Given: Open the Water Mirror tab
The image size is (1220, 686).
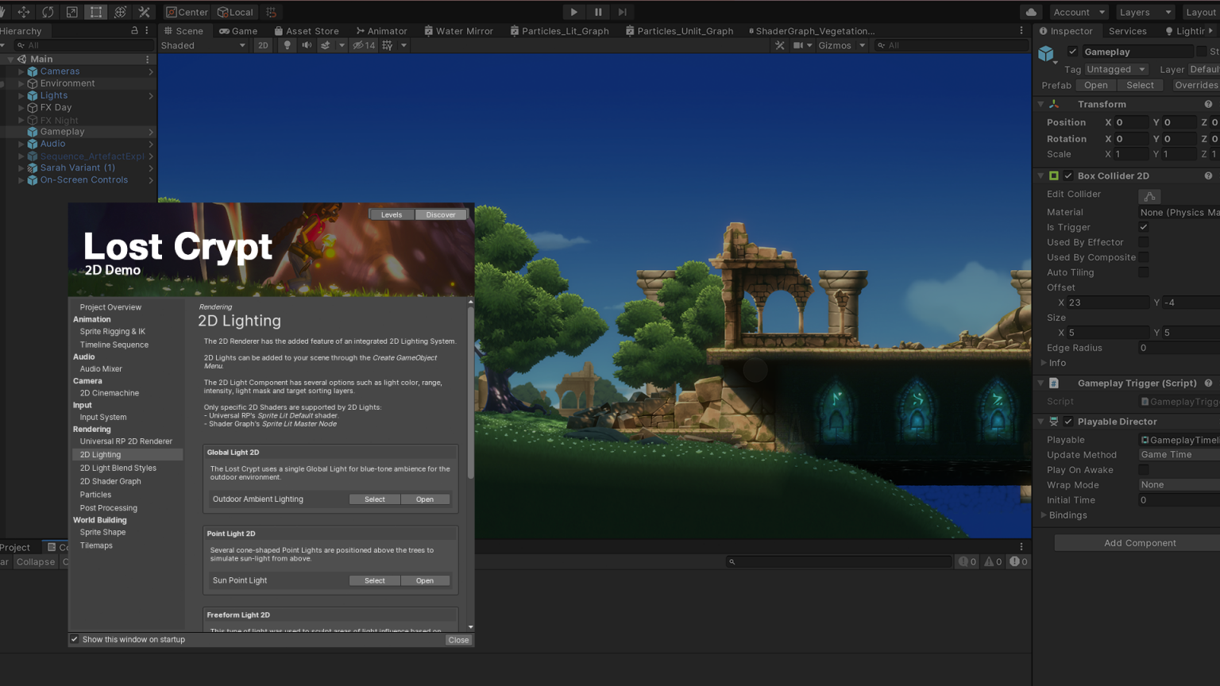Looking at the screenshot, I should point(458,31).
